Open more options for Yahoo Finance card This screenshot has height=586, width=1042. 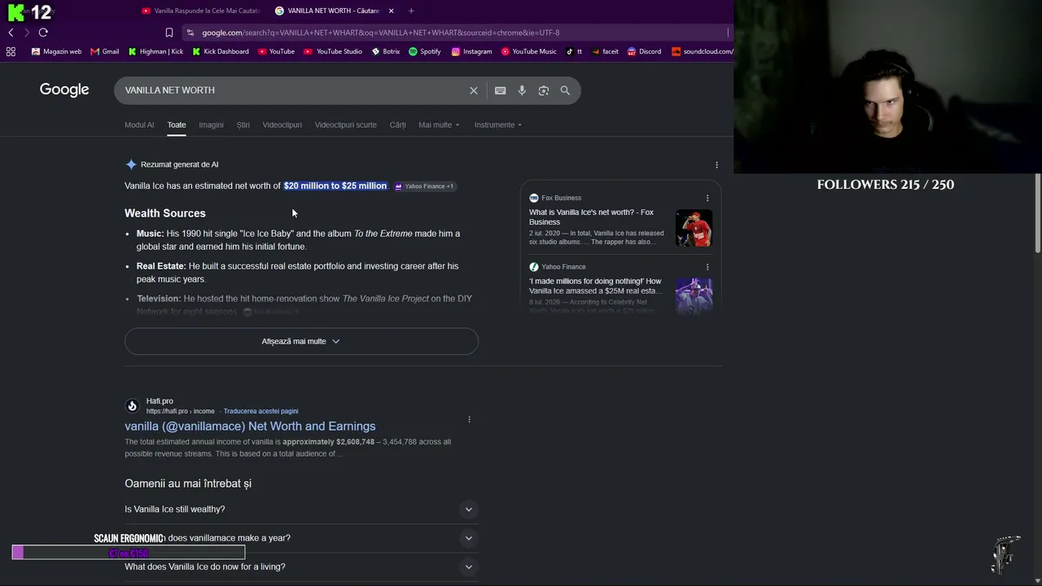[x=707, y=267]
